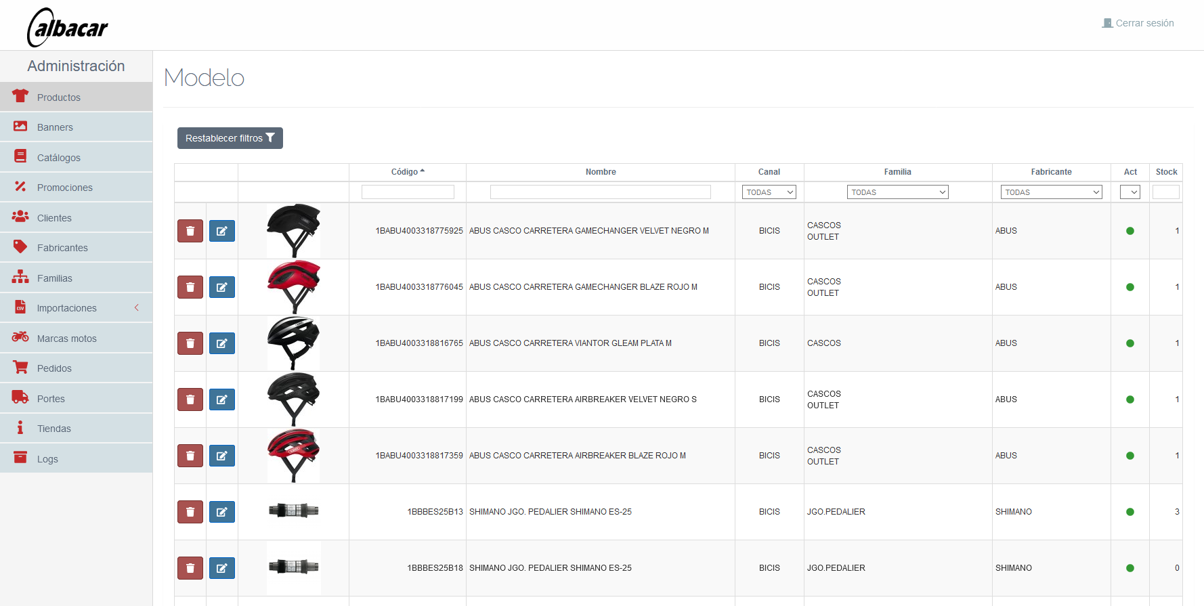
Task: Click the Cerrar sesión link
Action: click(1138, 23)
